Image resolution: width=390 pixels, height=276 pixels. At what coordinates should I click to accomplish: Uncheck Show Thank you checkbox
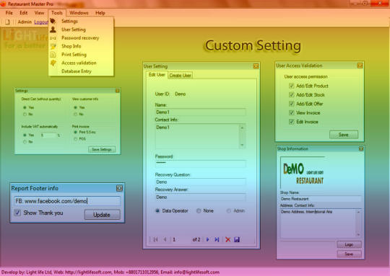pos(17,213)
